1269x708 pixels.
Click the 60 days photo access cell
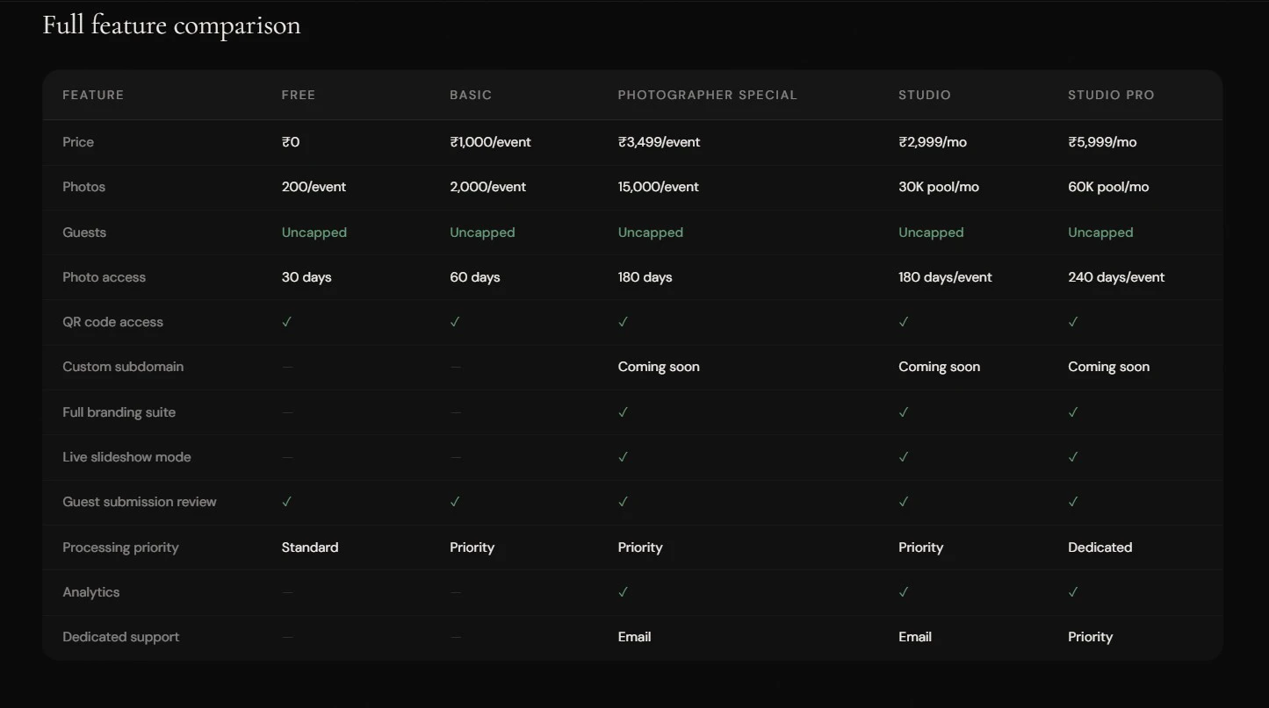click(x=475, y=277)
